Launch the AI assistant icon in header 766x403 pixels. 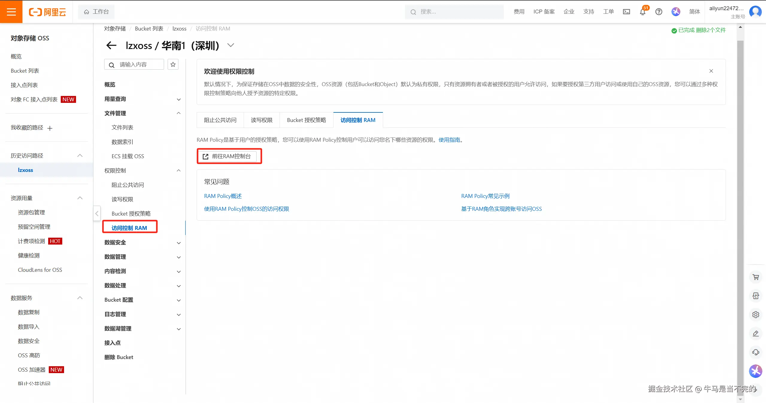676,12
